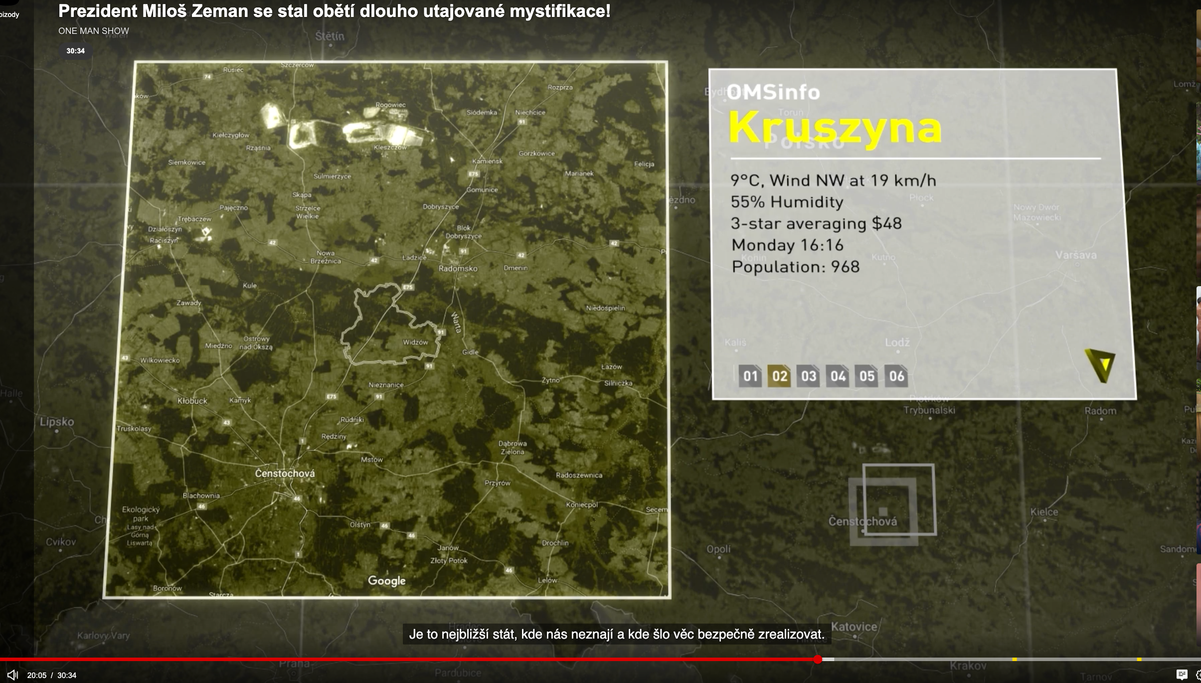Click the red playhead knob on the progress bar
Image resolution: width=1201 pixels, height=683 pixels.
(818, 659)
